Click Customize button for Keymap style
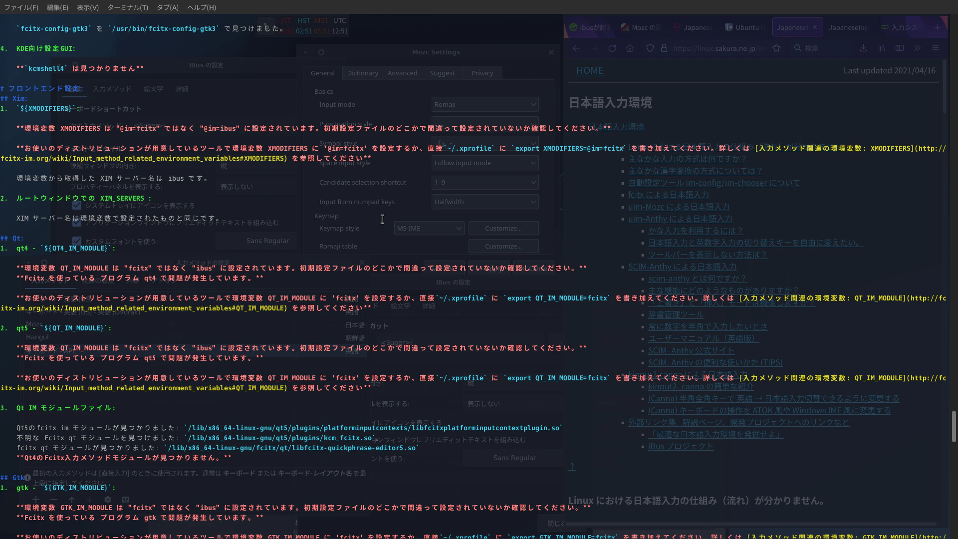Screen dimensions: 958x539 click(x=503, y=229)
